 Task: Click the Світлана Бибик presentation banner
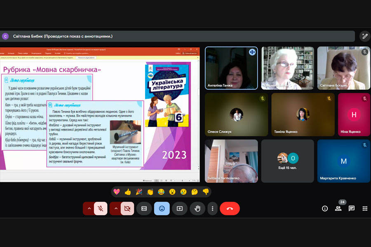177,36
